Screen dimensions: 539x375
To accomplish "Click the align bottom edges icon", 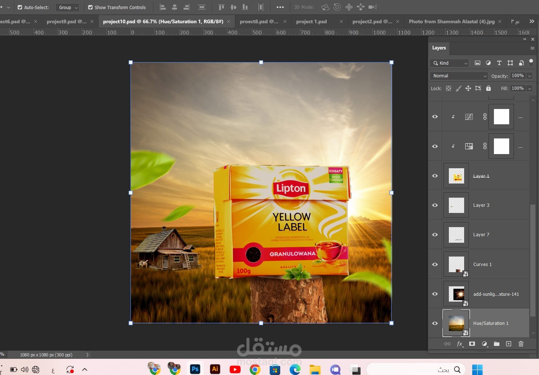I will coord(245,7).
